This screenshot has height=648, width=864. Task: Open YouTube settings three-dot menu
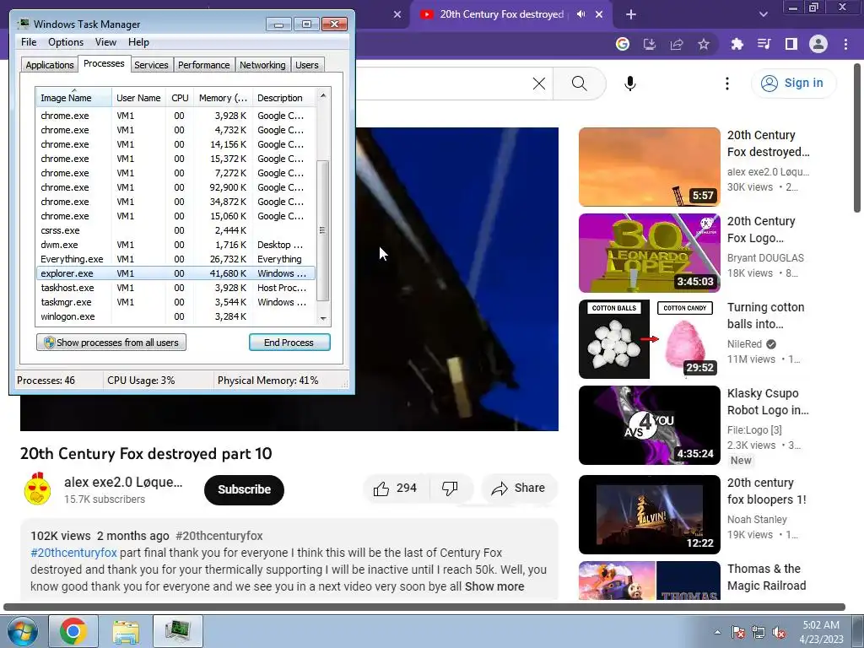[727, 84]
